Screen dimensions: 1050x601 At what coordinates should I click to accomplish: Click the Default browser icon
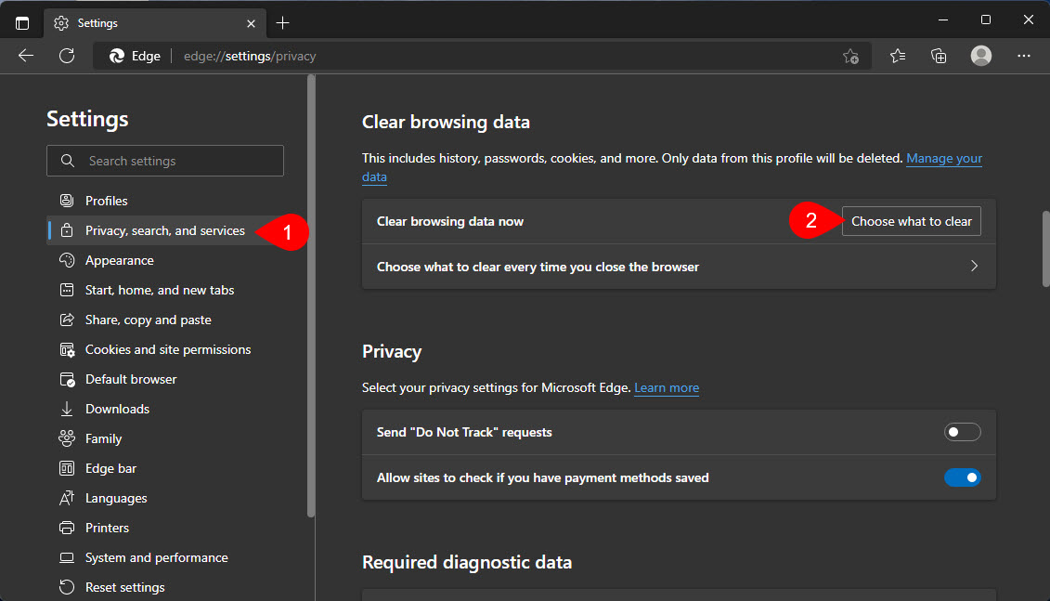click(67, 379)
